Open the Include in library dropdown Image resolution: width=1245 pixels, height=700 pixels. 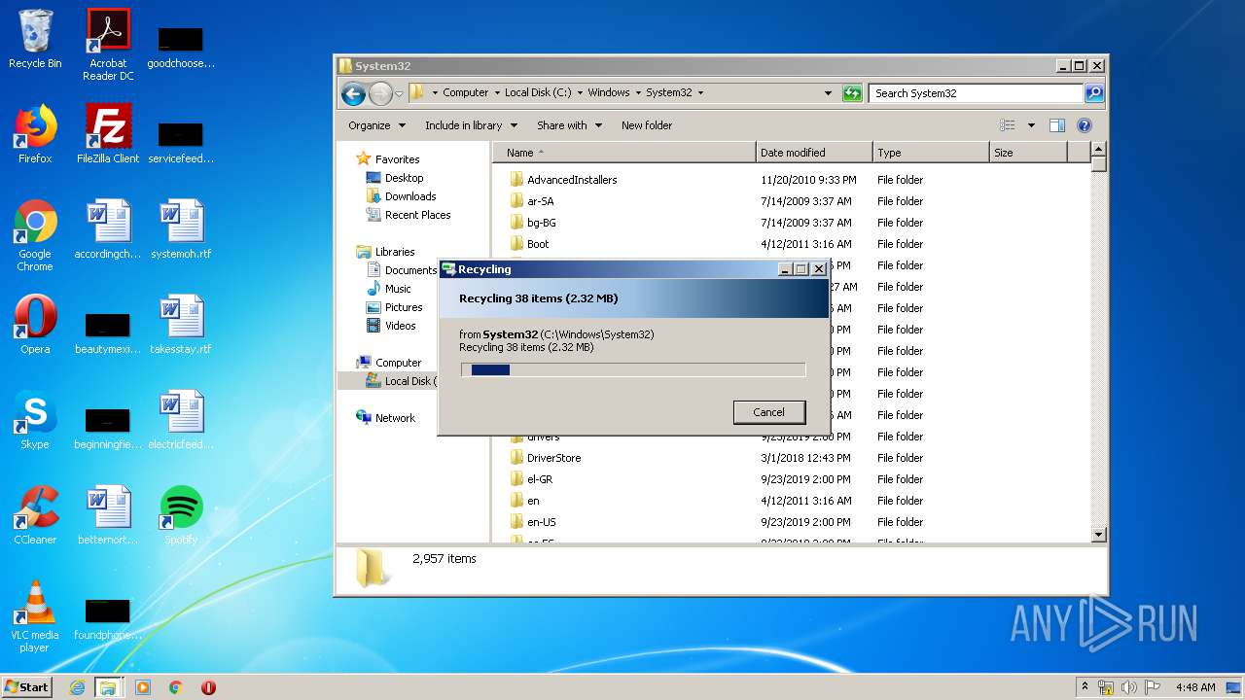point(470,125)
